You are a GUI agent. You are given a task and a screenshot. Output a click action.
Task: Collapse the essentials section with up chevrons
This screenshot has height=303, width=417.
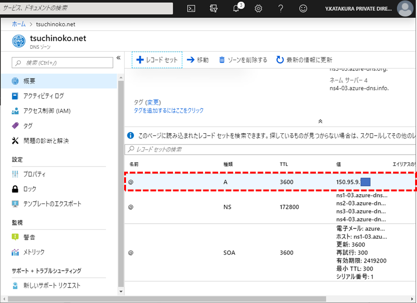320,121
